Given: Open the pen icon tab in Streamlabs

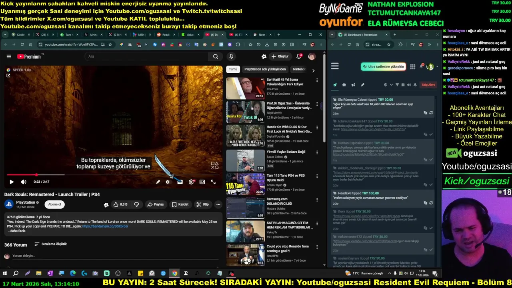Looking at the screenshot, I should 362,85.
